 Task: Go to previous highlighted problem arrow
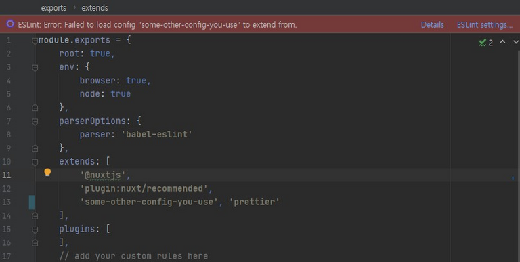(x=503, y=42)
